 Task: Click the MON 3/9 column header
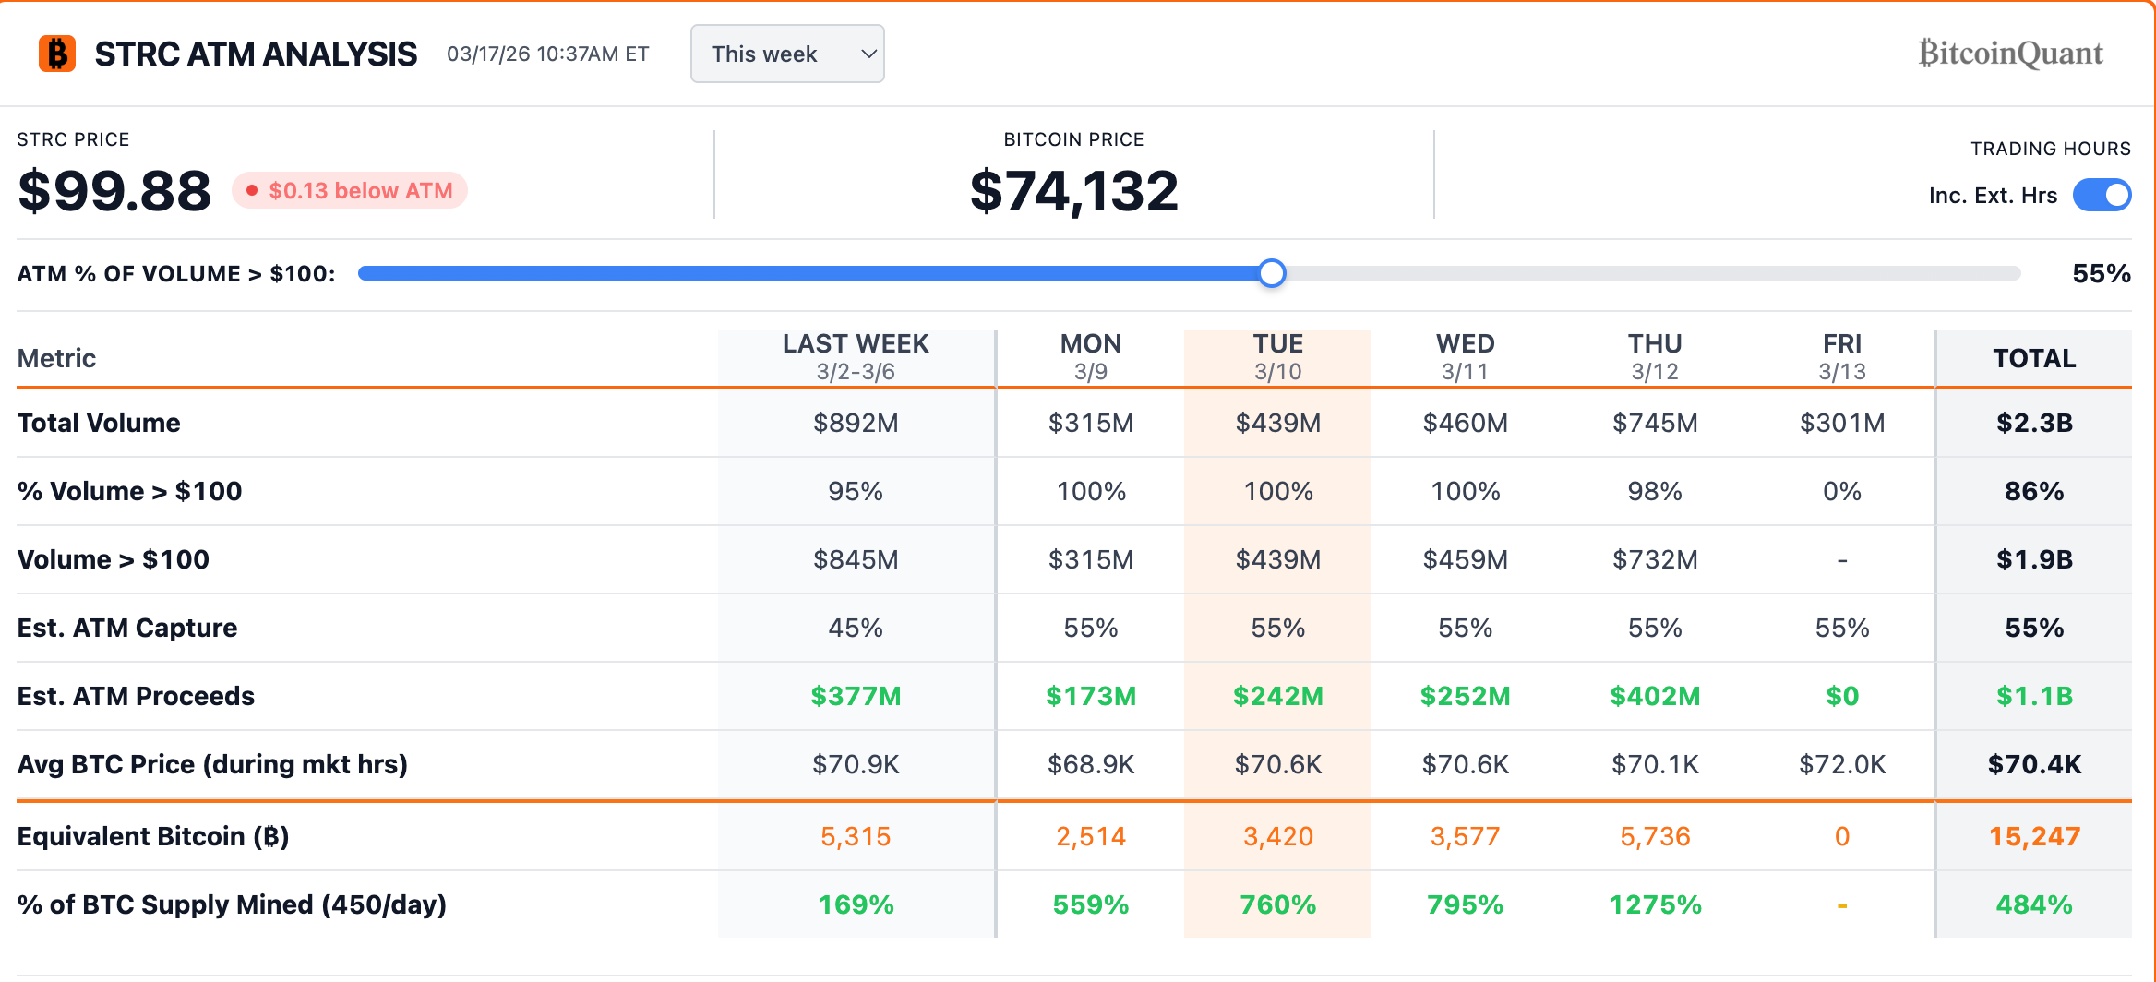coord(1090,355)
